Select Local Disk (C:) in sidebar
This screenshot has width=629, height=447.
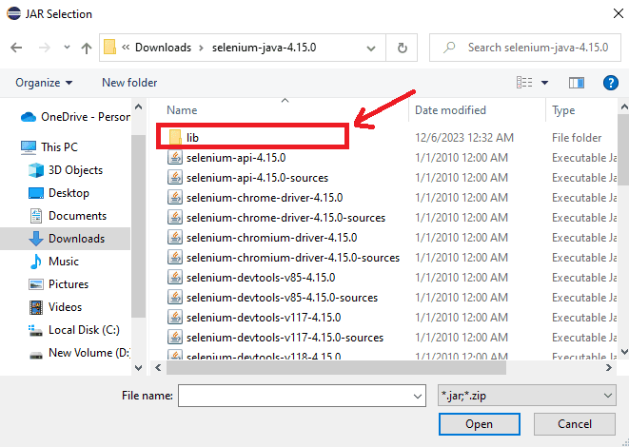81,330
